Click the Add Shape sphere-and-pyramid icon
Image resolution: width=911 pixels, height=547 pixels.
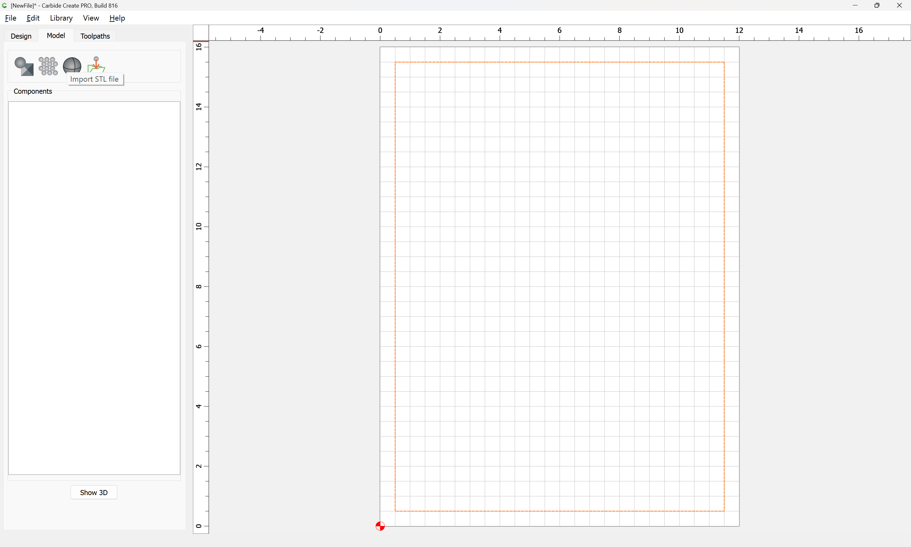24,66
